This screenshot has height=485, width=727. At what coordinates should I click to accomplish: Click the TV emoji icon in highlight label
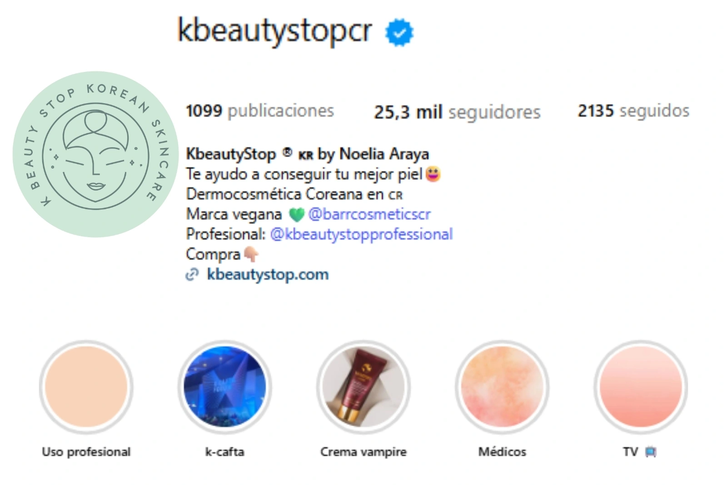(x=651, y=452)
